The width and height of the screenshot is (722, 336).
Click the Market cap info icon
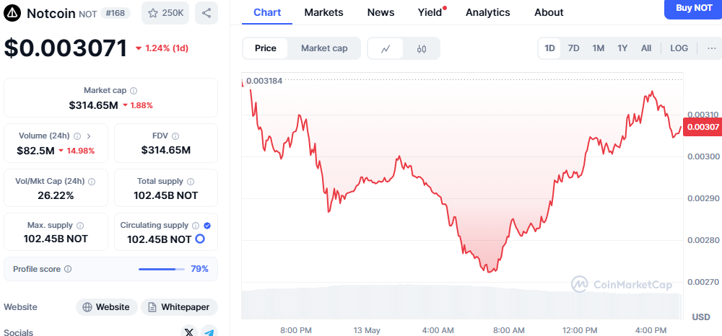134,91
